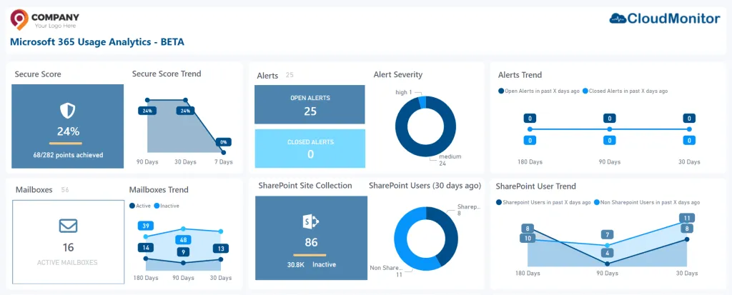Toggle 'Closed Alerts in past X days ago' legend
The height and width of the screenshot is (295, 732).
tap(625, 91)
